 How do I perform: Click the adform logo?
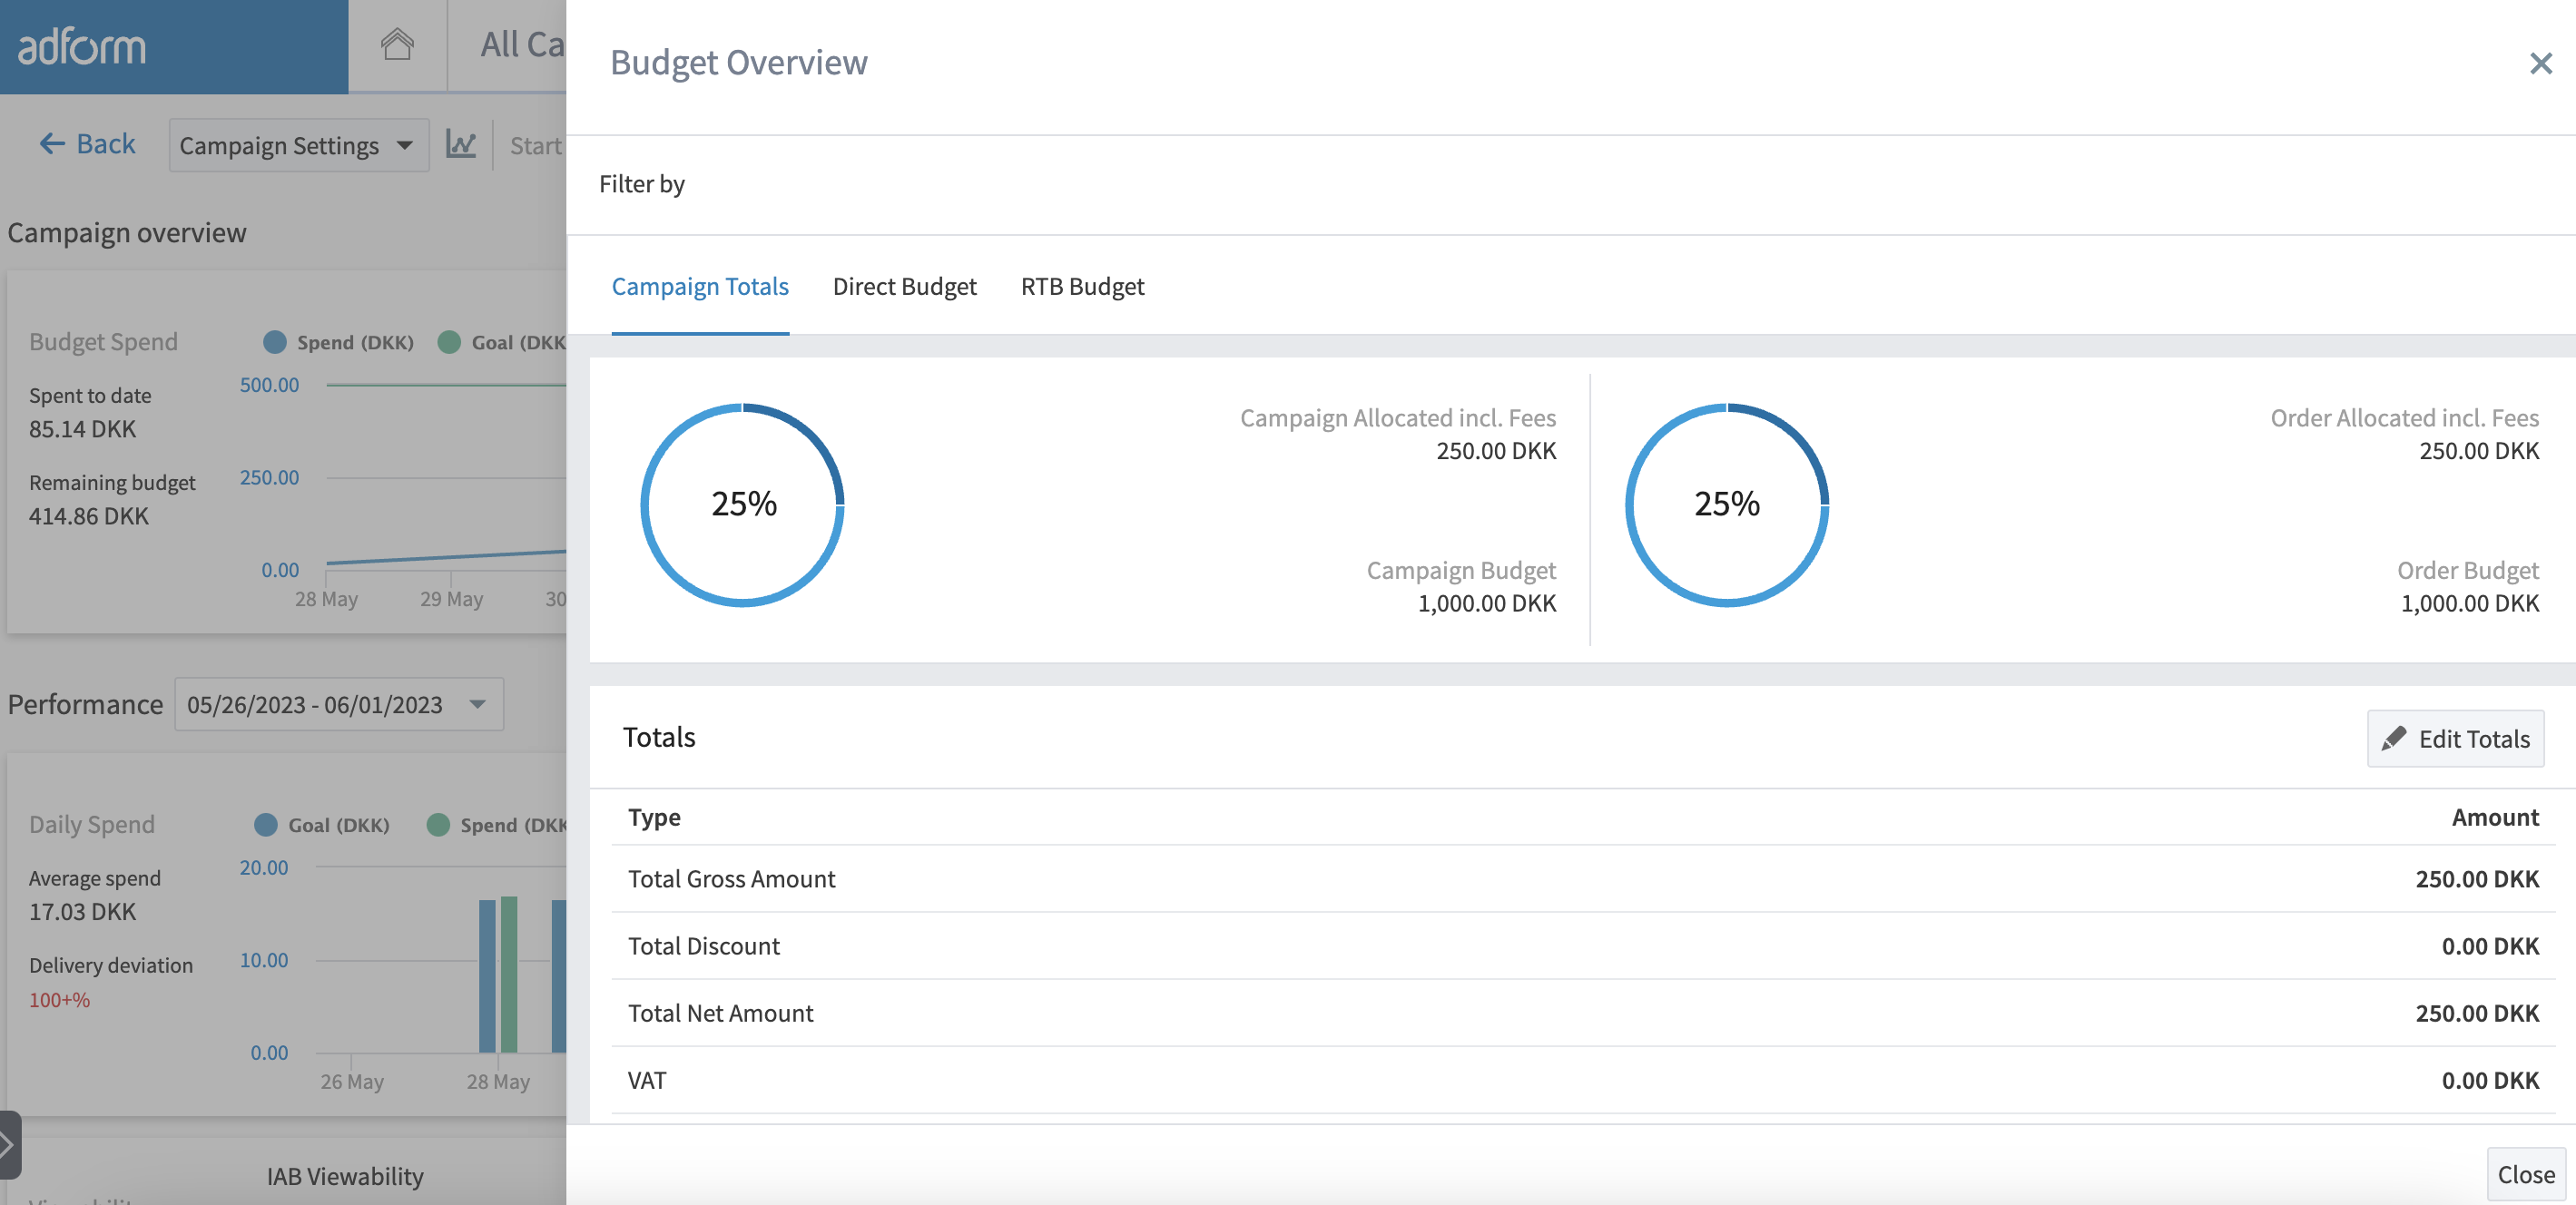click(82, 46)
